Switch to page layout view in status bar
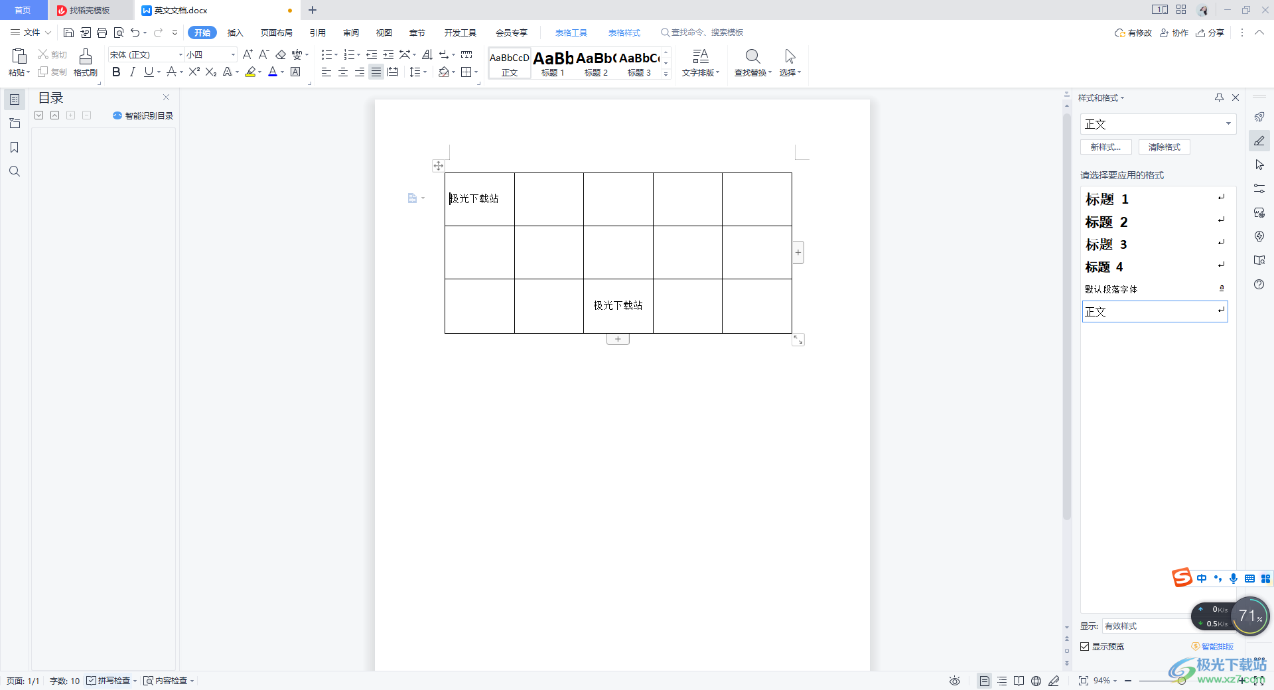The image size is (1274, 690). coord(984,681)
